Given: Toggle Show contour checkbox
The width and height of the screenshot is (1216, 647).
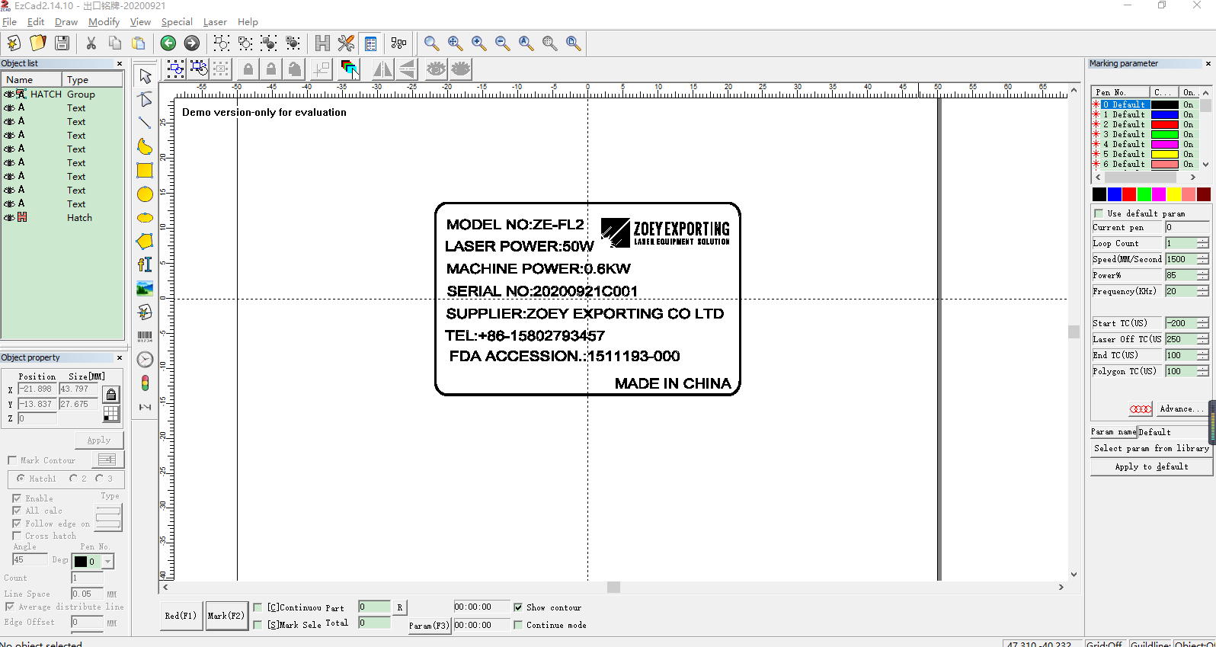Looking at the screenshot, I should pyautogui.click(x=518, y=607).
